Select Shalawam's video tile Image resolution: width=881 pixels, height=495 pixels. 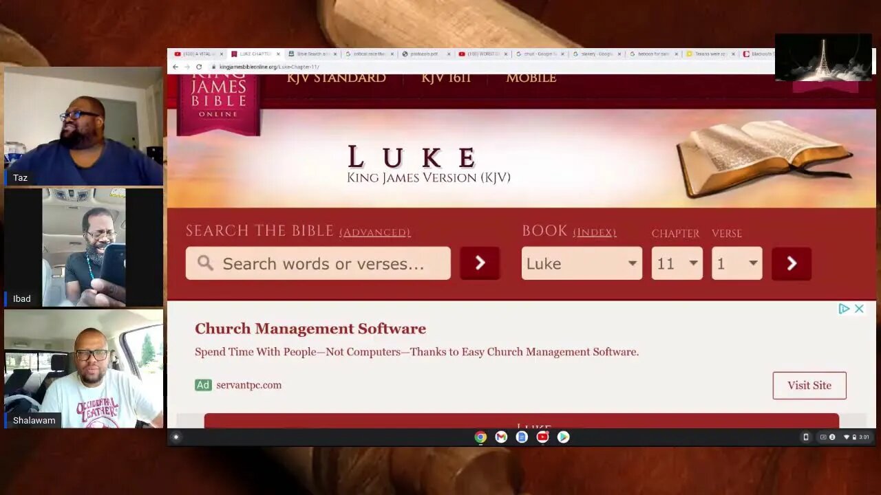click(x=83, y=368)
